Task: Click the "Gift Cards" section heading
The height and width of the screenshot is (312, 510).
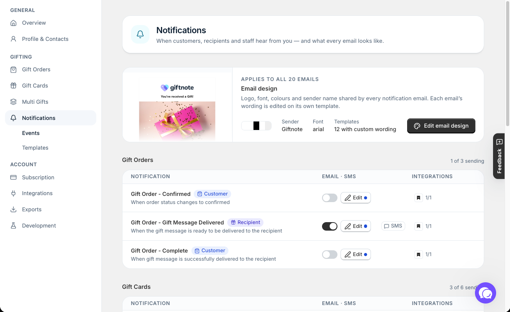Action: point(136,287)
